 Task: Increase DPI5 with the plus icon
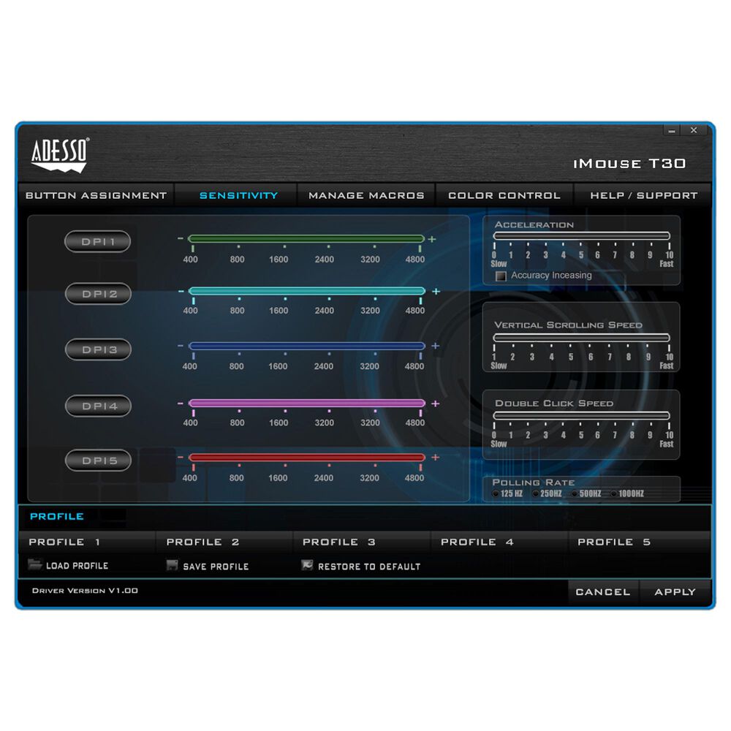click(436, 458)
